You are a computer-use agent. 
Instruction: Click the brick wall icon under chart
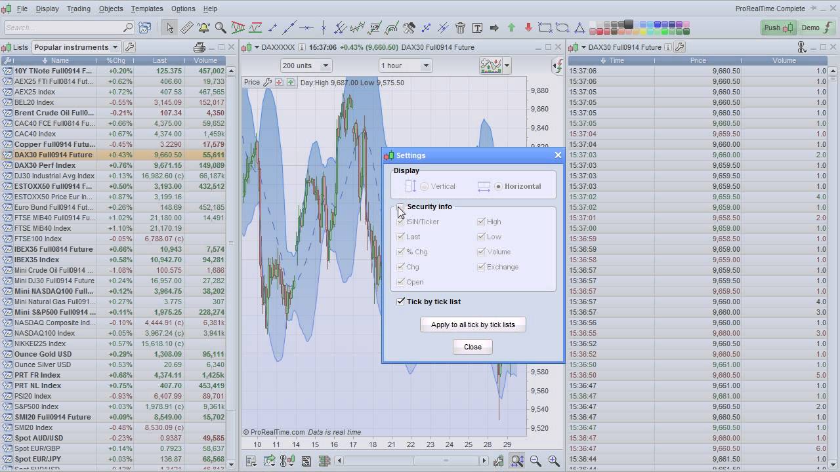[324, 461]
